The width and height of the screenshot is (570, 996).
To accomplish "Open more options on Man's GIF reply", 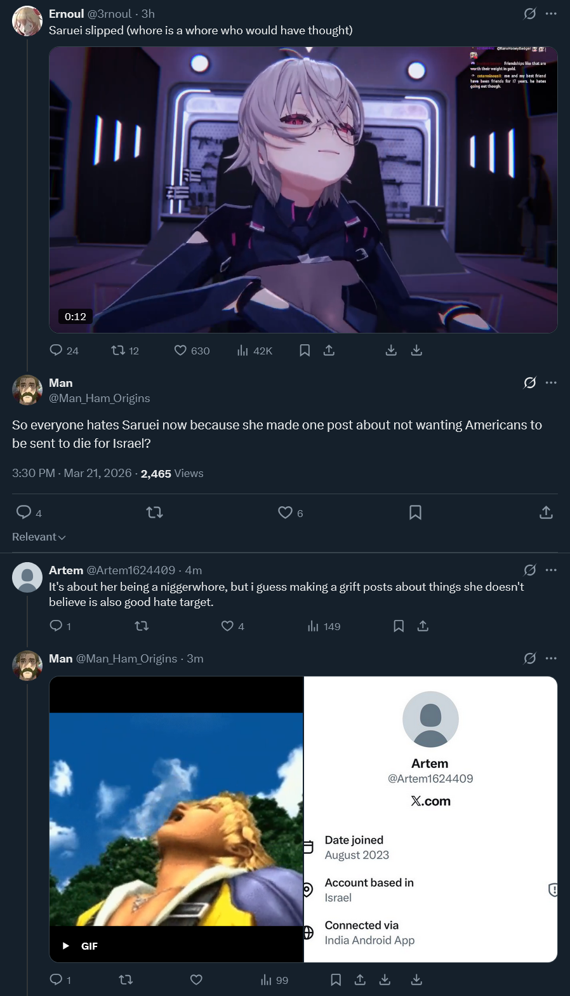I will tap(551, 658).
